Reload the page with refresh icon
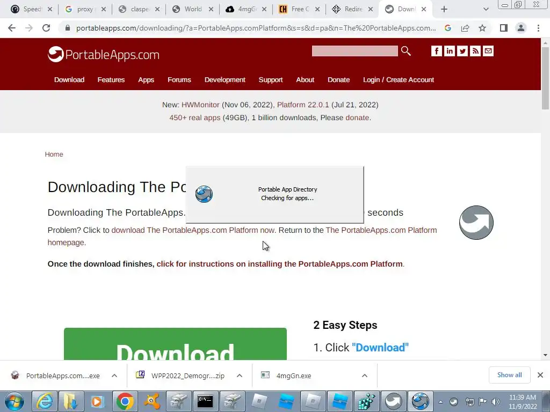Image resolution: width=550 pixels, height=412 pixels. pyautogui.click(x=46, y=28)
